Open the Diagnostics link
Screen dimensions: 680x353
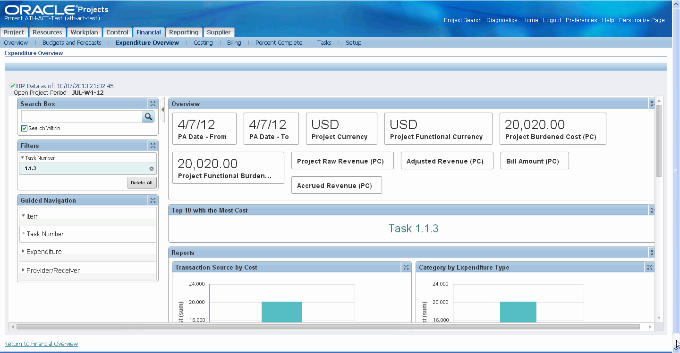(x=502, y=20)
